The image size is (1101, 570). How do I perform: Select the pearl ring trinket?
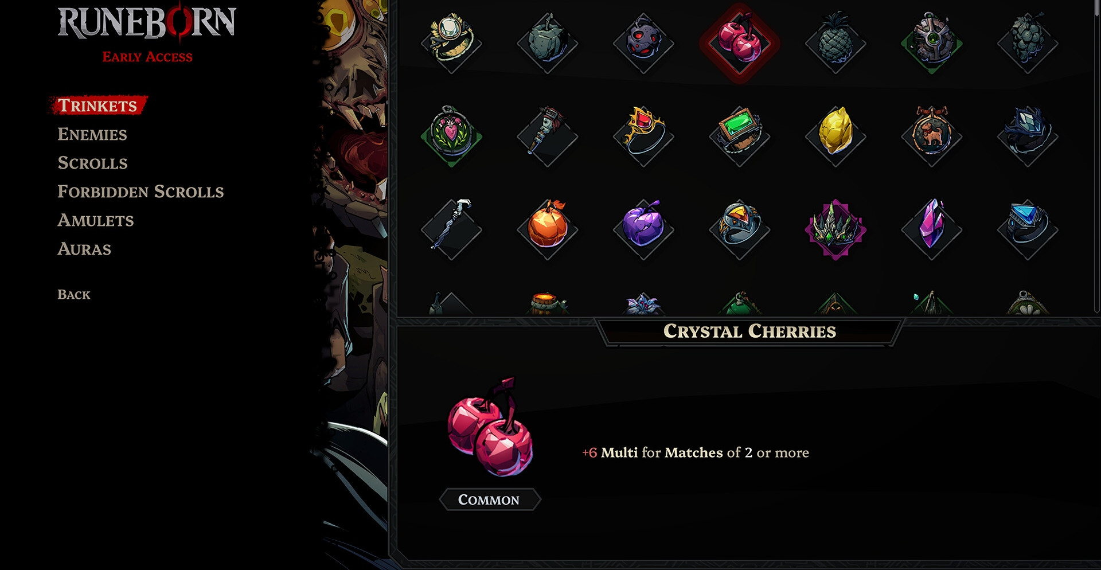tap(451, 43)
